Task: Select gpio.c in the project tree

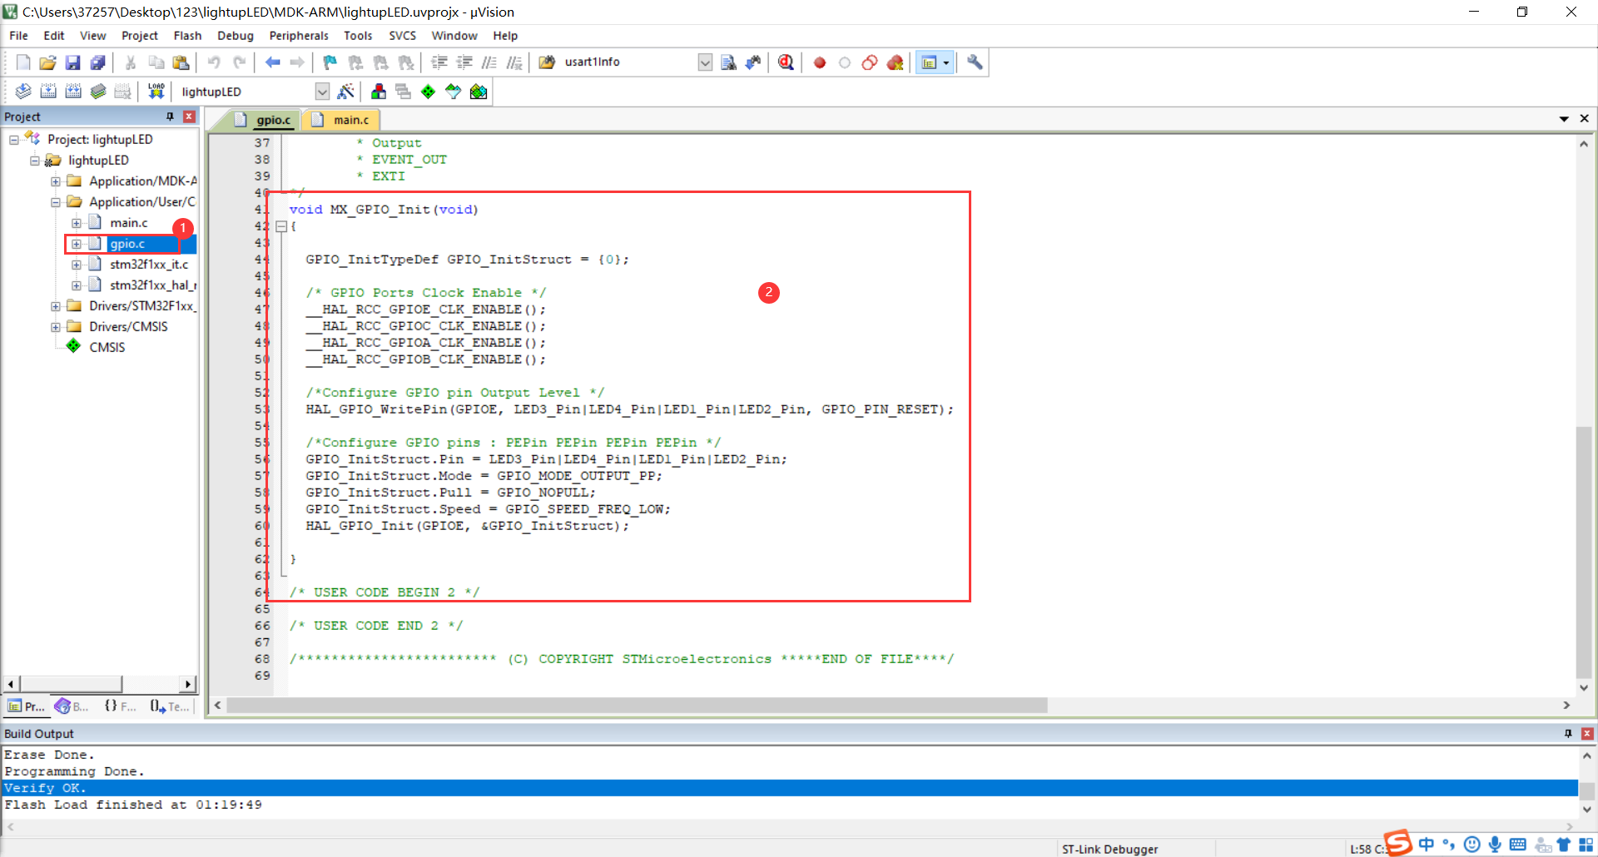Action: (127, 244)
